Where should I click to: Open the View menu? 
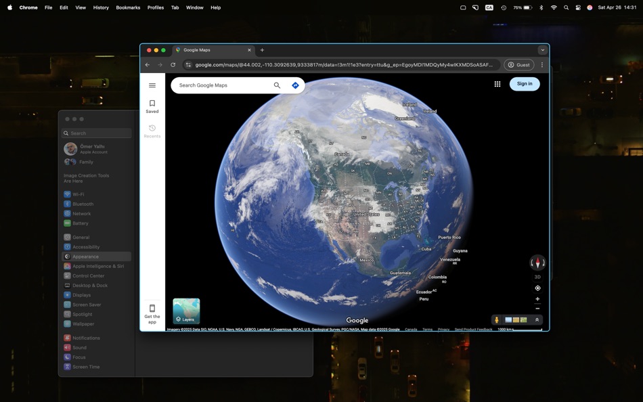[x=81, y=7]
